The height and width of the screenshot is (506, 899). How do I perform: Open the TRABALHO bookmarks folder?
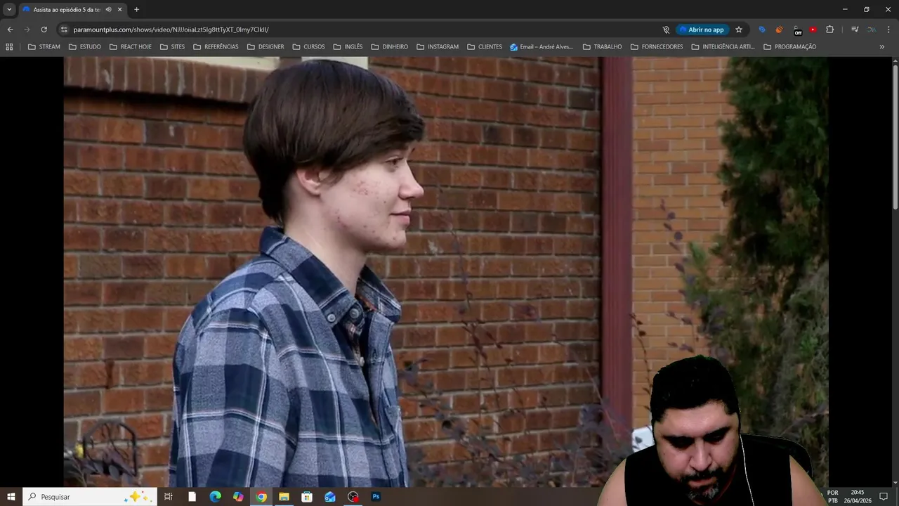603,46
